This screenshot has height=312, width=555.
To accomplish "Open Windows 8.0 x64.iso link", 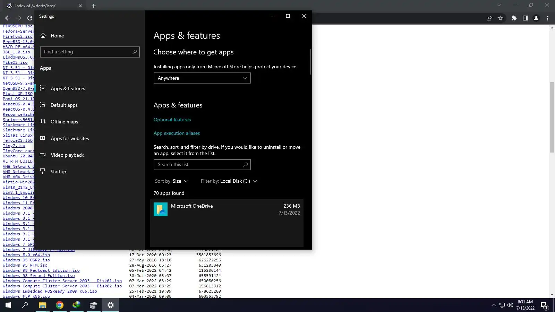I will click(x=26, y=255).
